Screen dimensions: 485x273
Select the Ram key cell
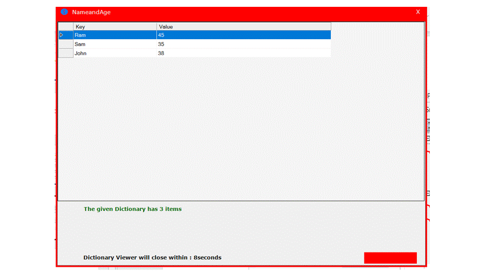tap(115, 35)
